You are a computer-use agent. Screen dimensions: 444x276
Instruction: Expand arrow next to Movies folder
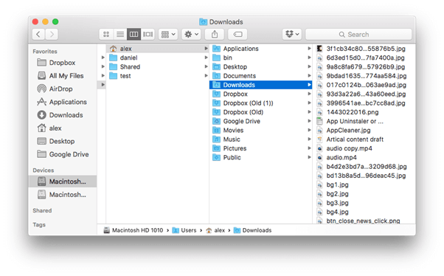point(309,131)
